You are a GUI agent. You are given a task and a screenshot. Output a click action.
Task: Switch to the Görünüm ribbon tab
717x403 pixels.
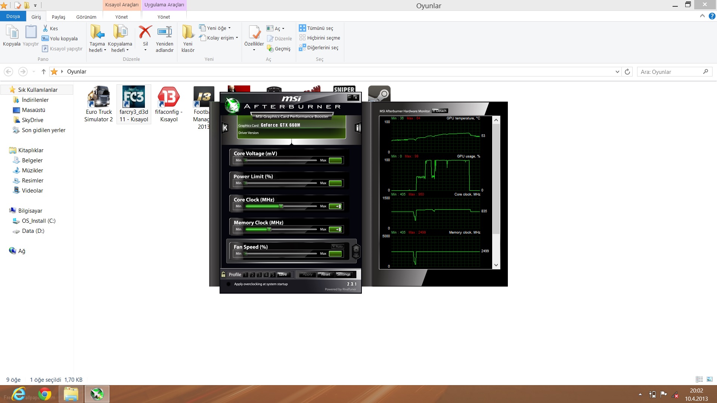[x=86, y=17]
